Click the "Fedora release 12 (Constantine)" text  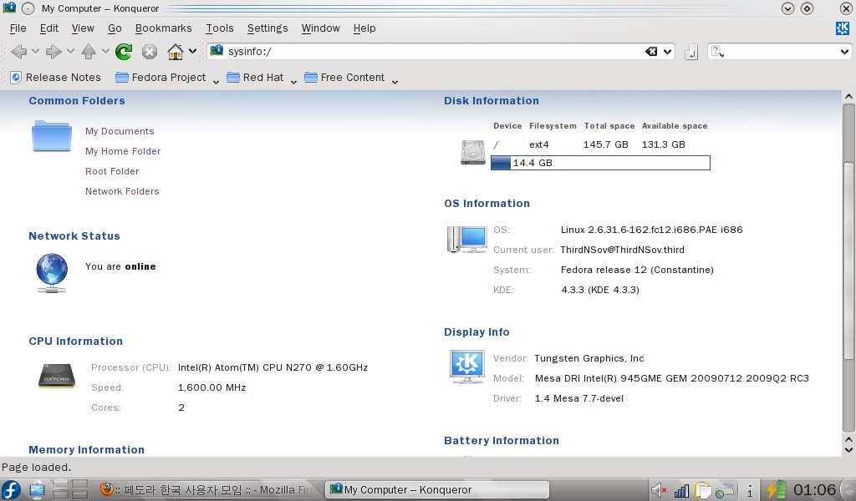point(637,270)
